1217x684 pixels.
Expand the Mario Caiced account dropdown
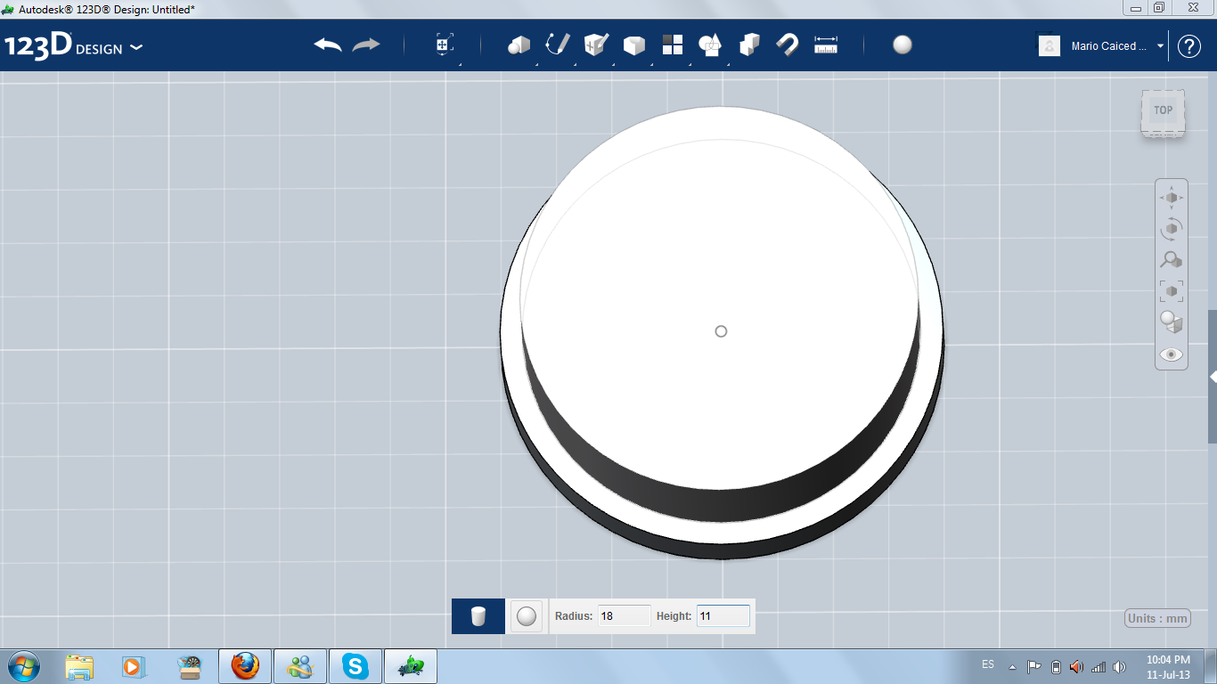point(1161,46)
